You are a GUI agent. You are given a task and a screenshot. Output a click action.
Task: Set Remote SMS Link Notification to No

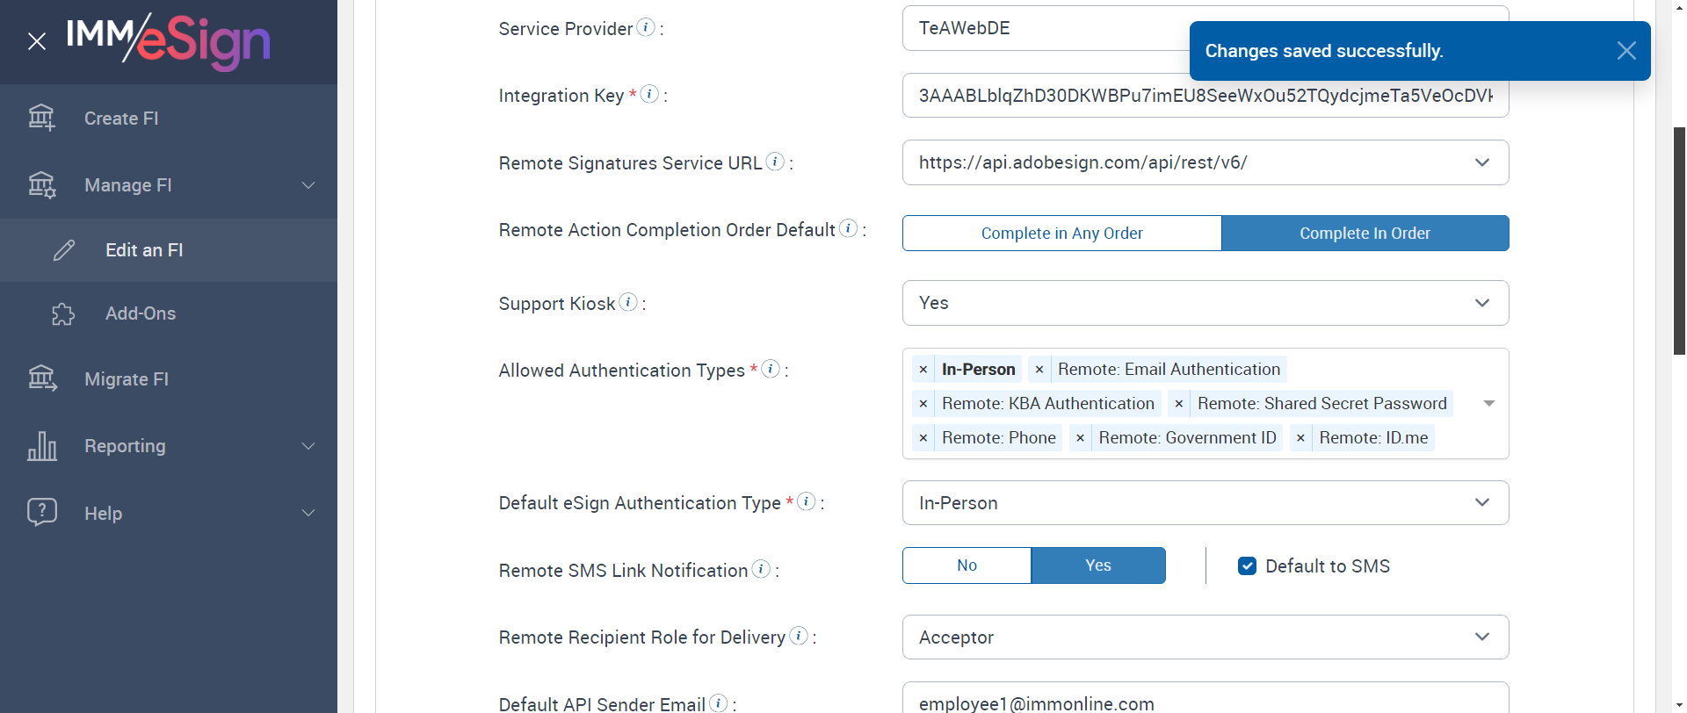tap(967, 565)
